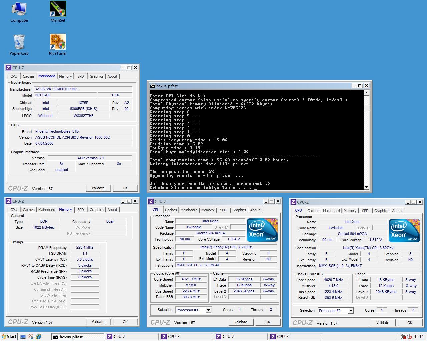
Task: Click the Intel Xeon logo in Processor #1 window
Action: pyautogui.click(x=262, y=230)
